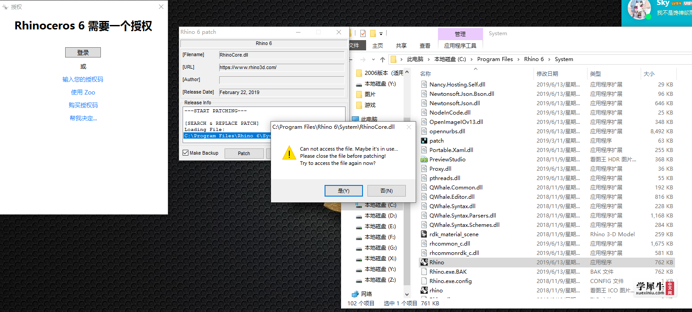
Task: Open the 购买授权码 link
Action: (x=83, y=105)
